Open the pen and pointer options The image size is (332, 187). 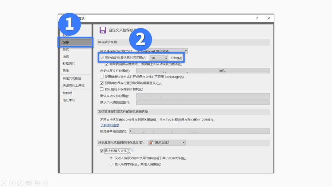click(20, 183)
